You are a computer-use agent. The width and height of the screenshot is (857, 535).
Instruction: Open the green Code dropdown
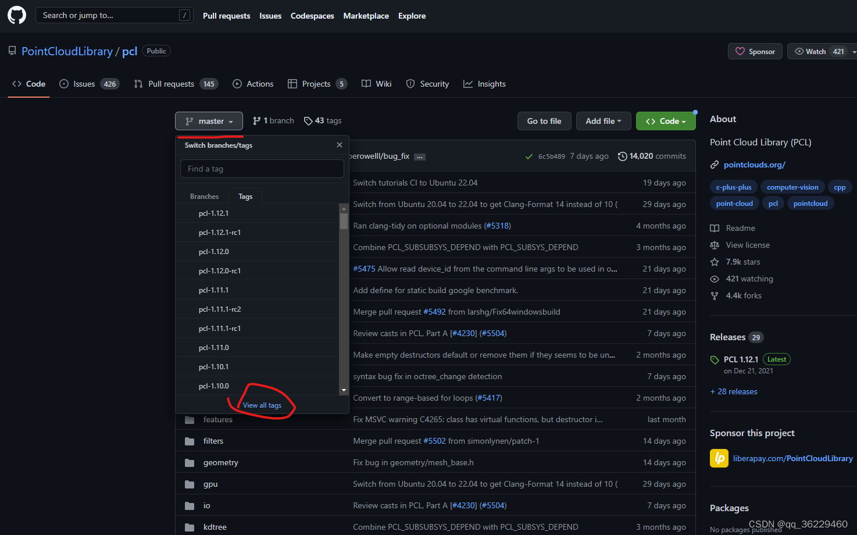(x=666, y=121)
